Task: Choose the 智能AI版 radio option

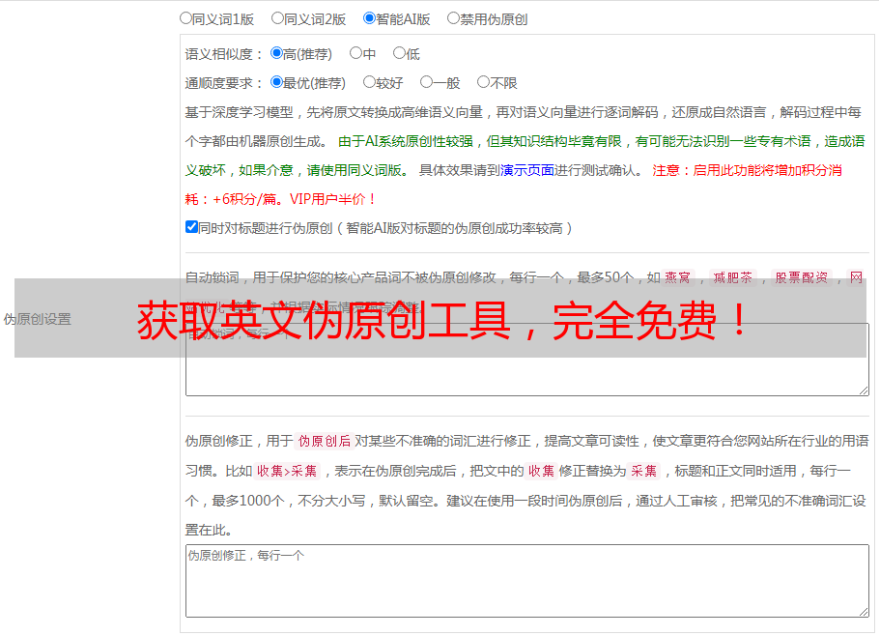Action: 369,18
